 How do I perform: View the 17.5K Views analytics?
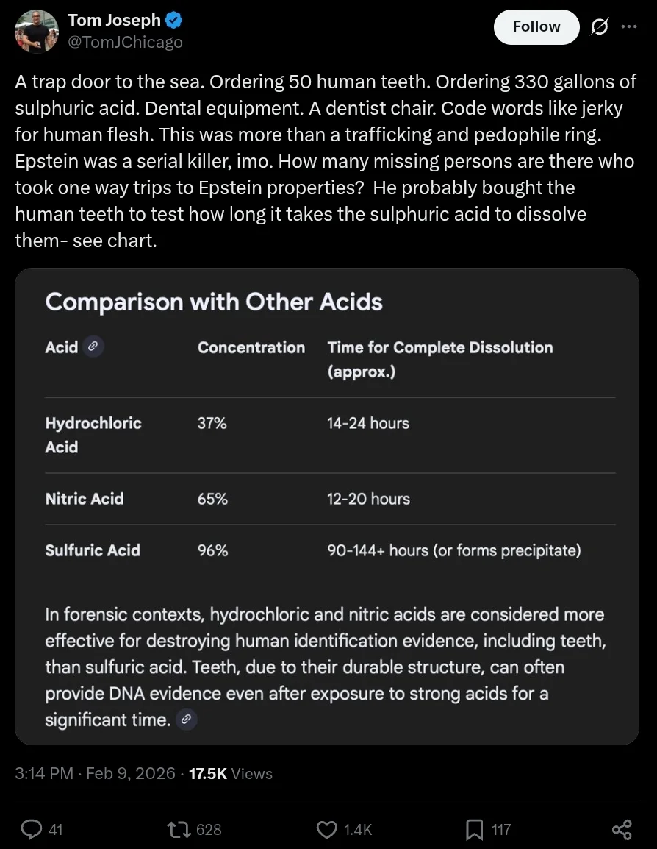click(231, 773)
